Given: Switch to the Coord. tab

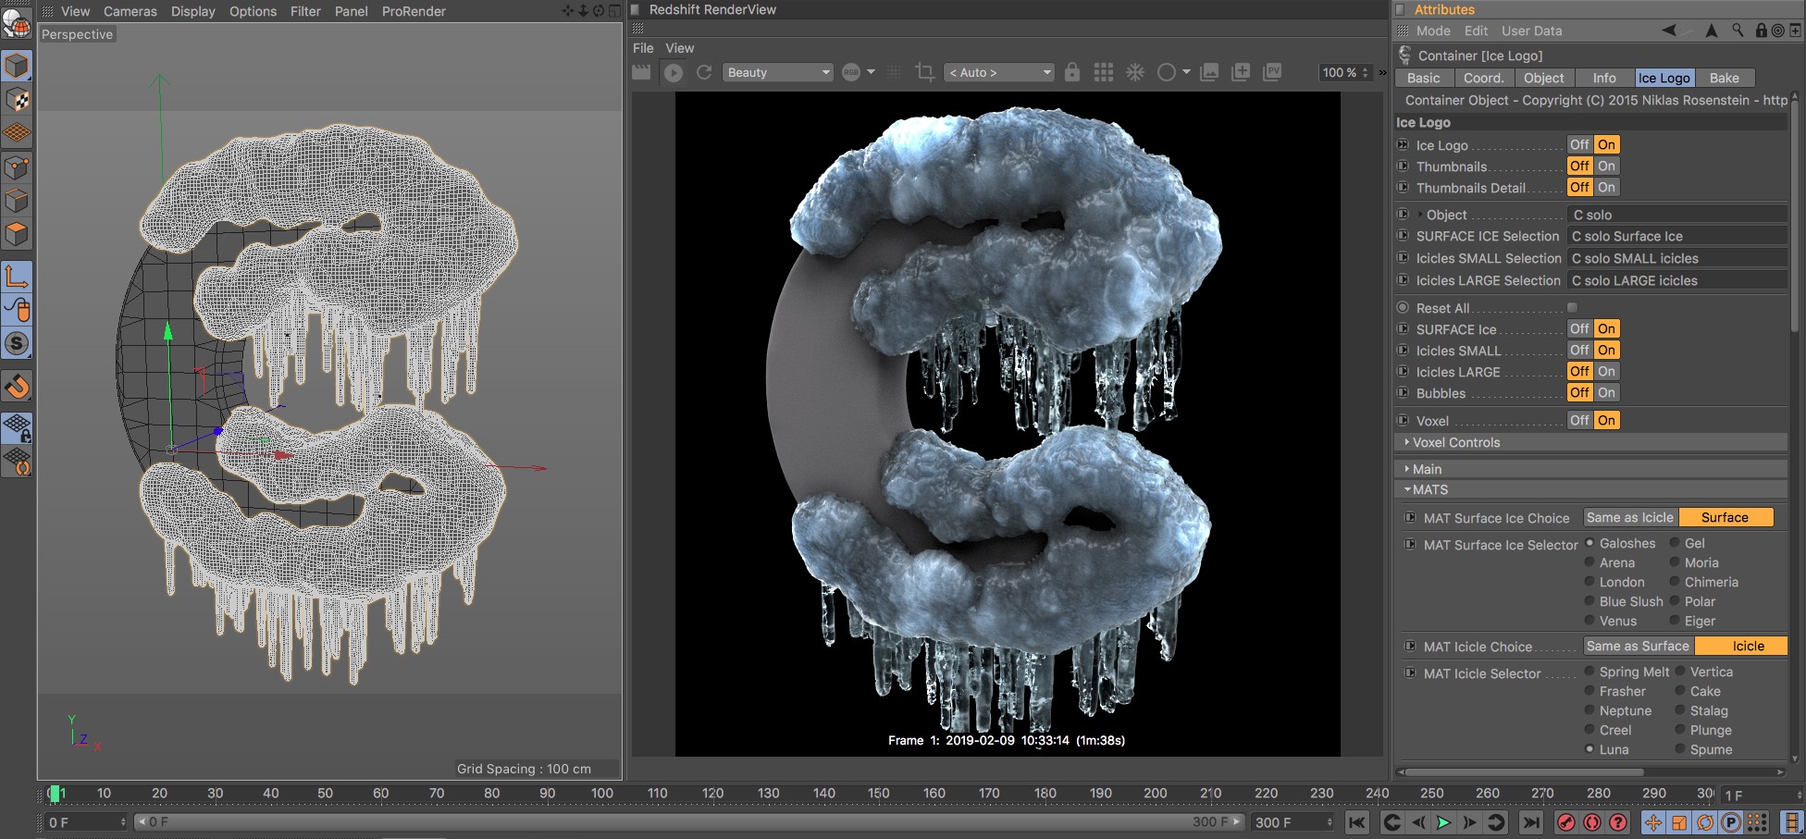Looking at the screenshot, I should (1483, 78).
